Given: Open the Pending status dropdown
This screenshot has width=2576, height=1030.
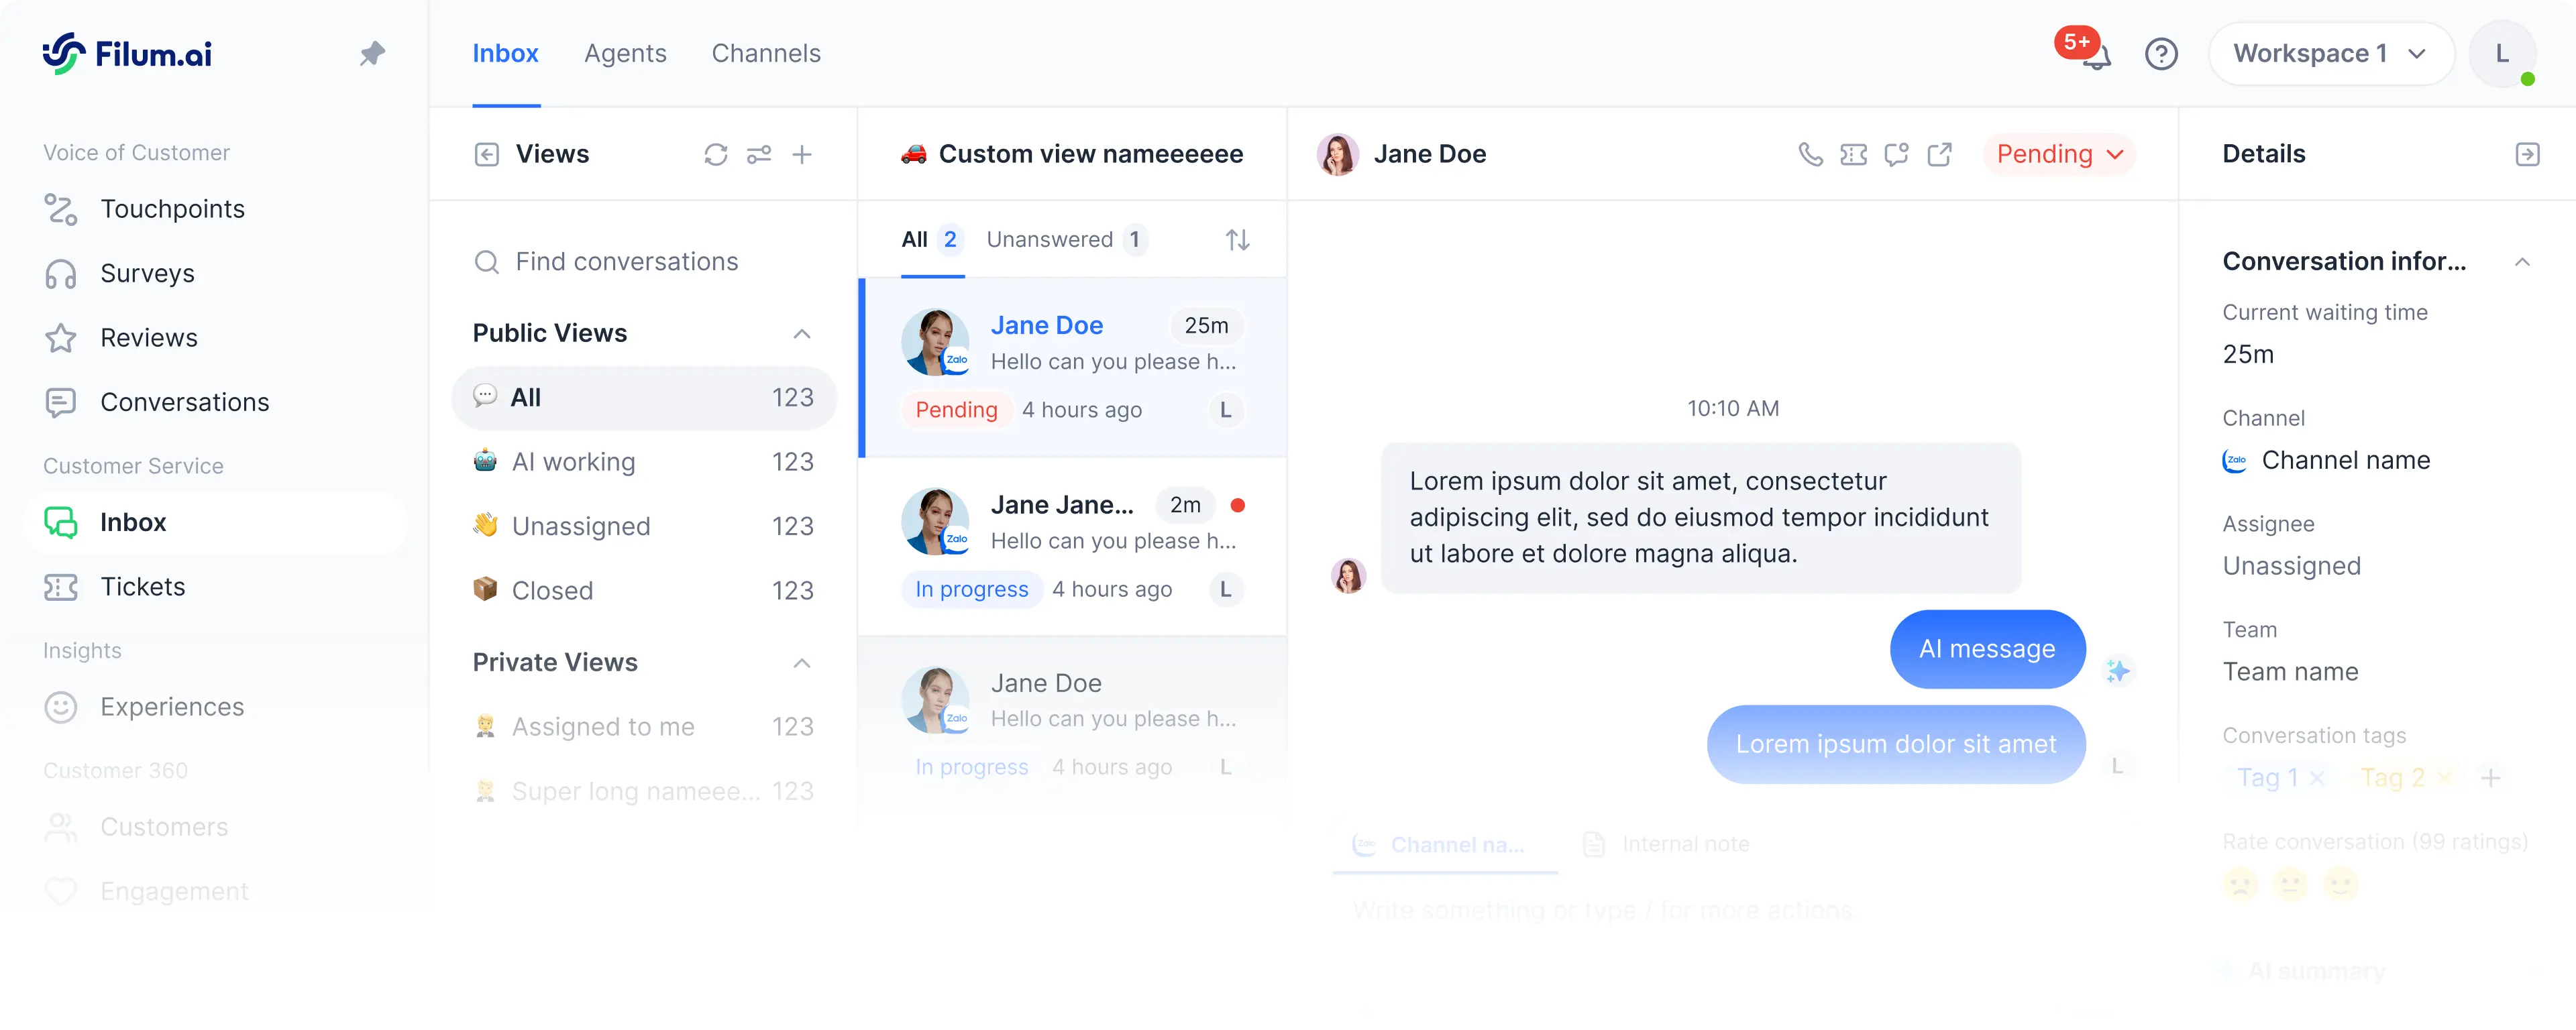Looking at the screenshot, I should tap(2059, 154).
